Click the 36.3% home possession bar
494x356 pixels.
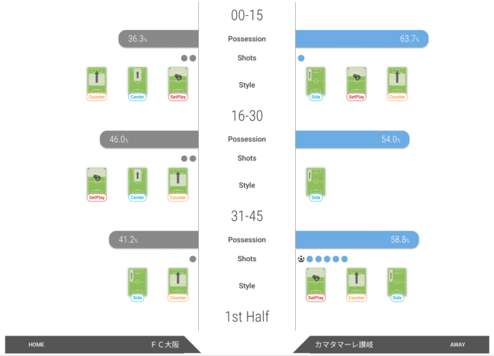coord(159,39)
